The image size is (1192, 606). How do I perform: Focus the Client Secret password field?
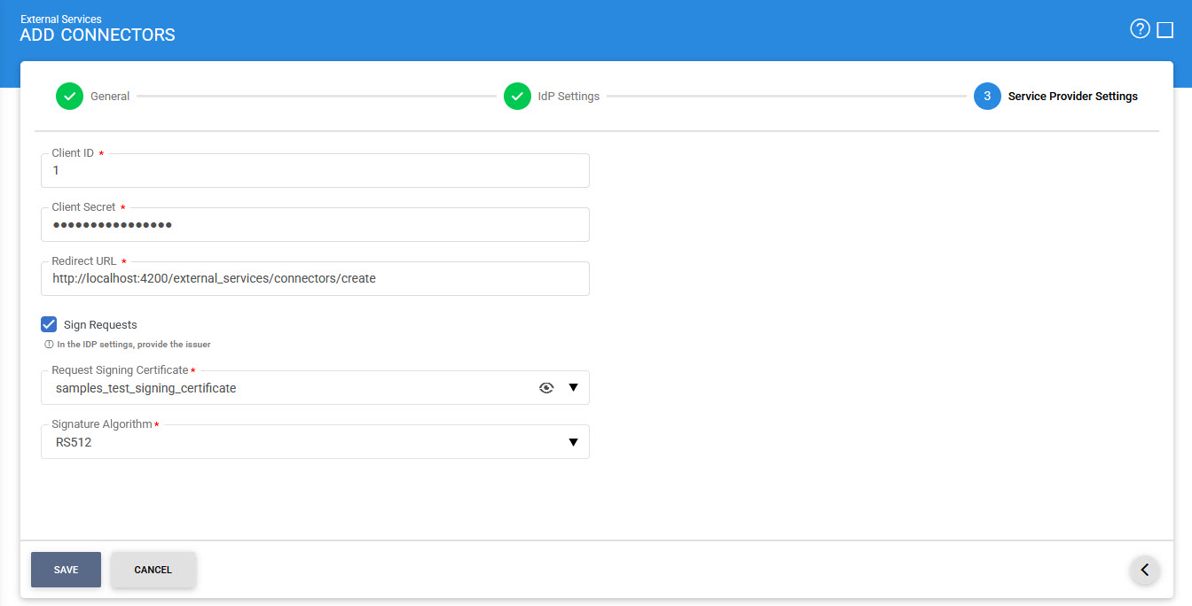pos(315,225)
